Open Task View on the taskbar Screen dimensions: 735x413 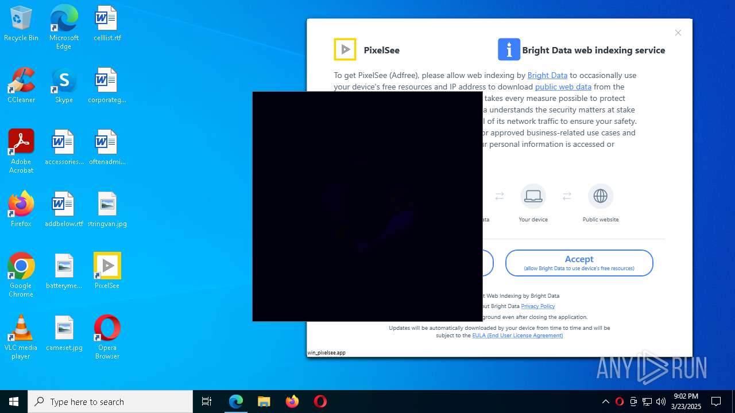[207, 402]
